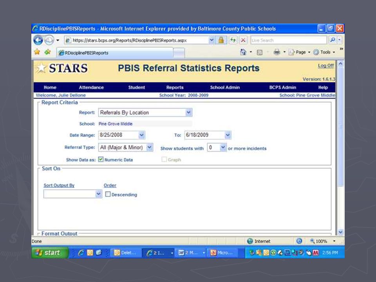Click the security lock icon in address bar
The width and height of the screenshot is (376, 282).
(221, 40)
